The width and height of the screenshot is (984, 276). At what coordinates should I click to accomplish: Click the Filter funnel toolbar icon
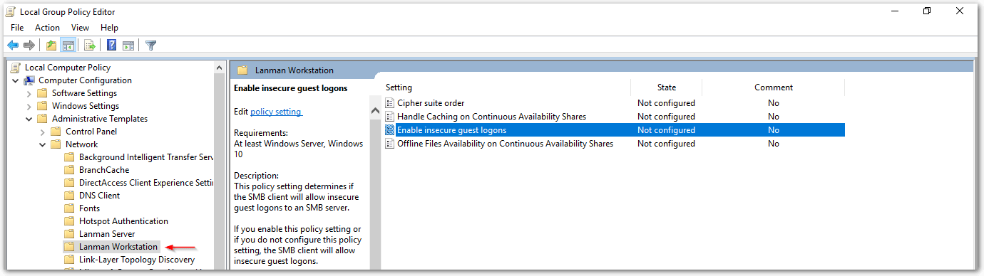[150, 46]
